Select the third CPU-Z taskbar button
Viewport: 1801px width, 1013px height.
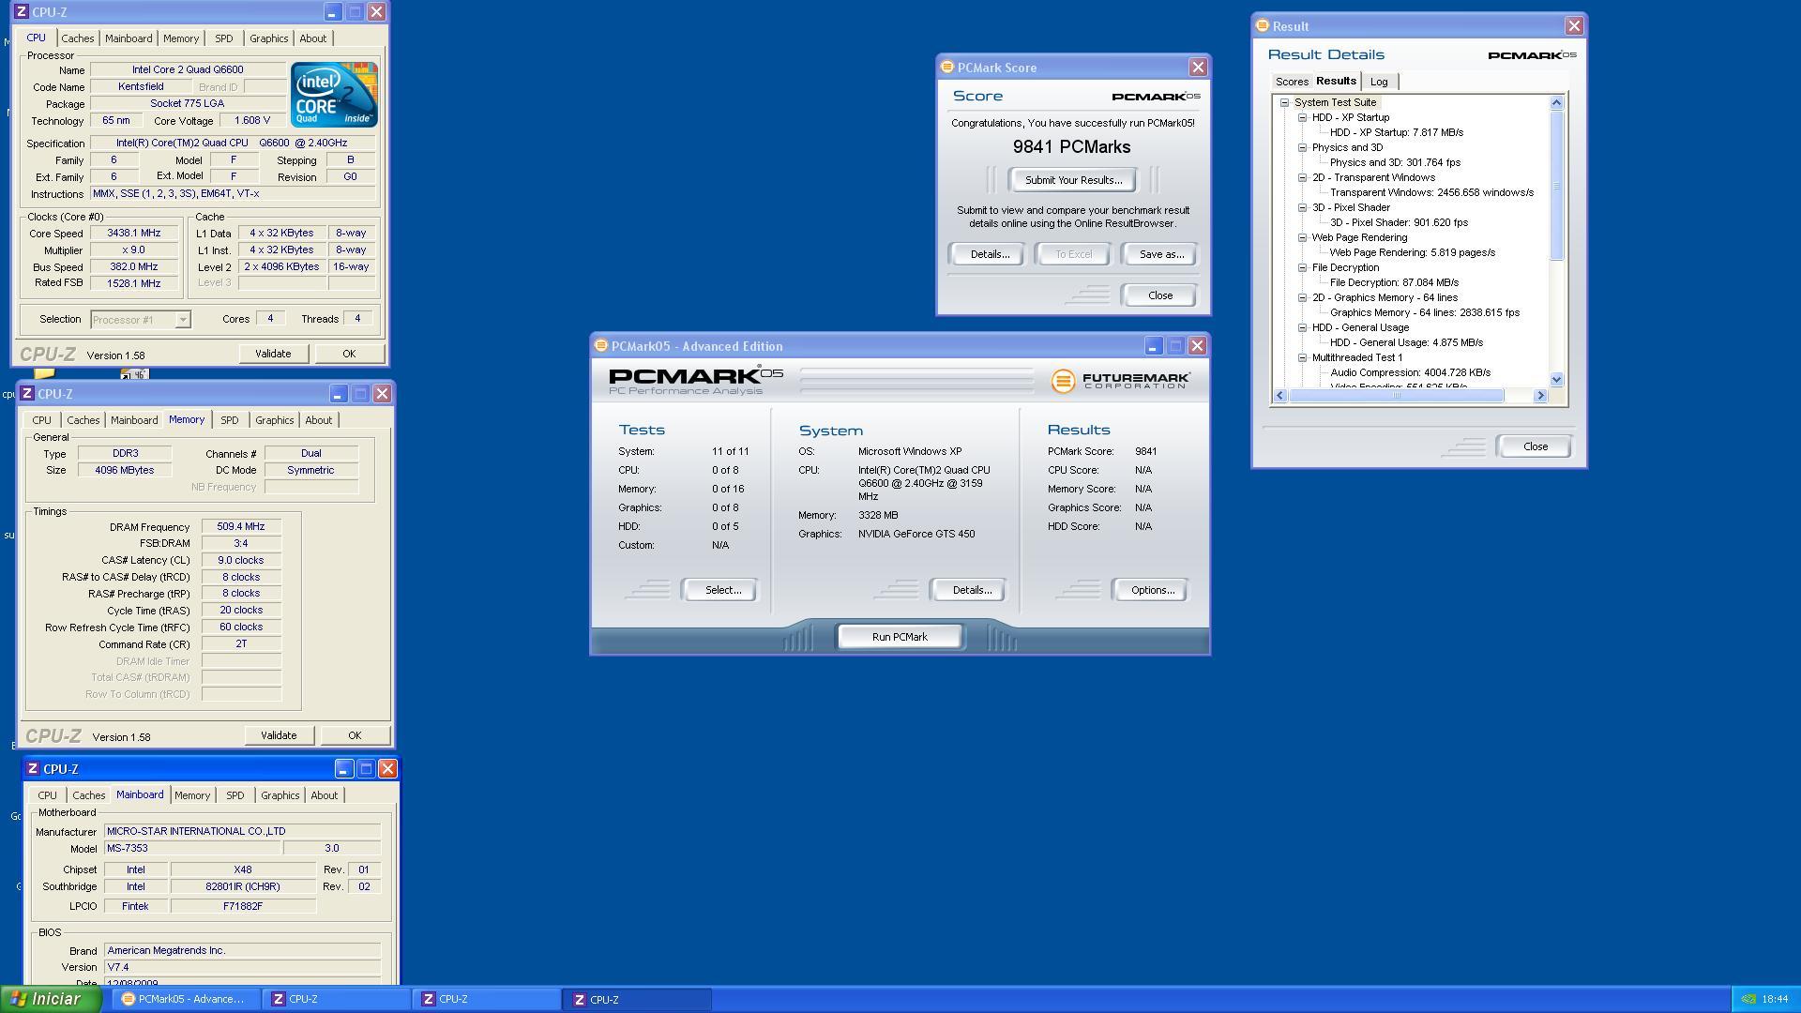click(637, 999)
